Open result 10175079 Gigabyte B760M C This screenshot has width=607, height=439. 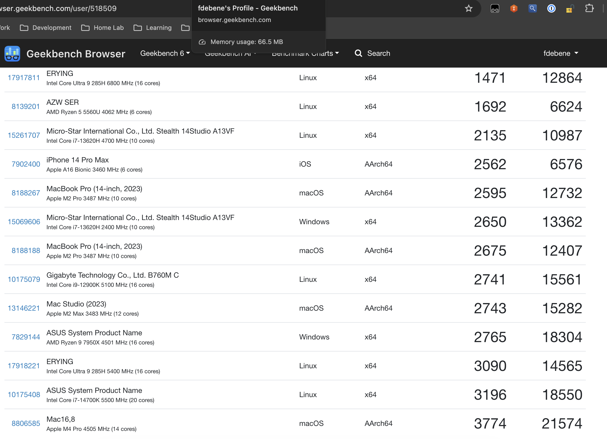[x=24, y=279]
